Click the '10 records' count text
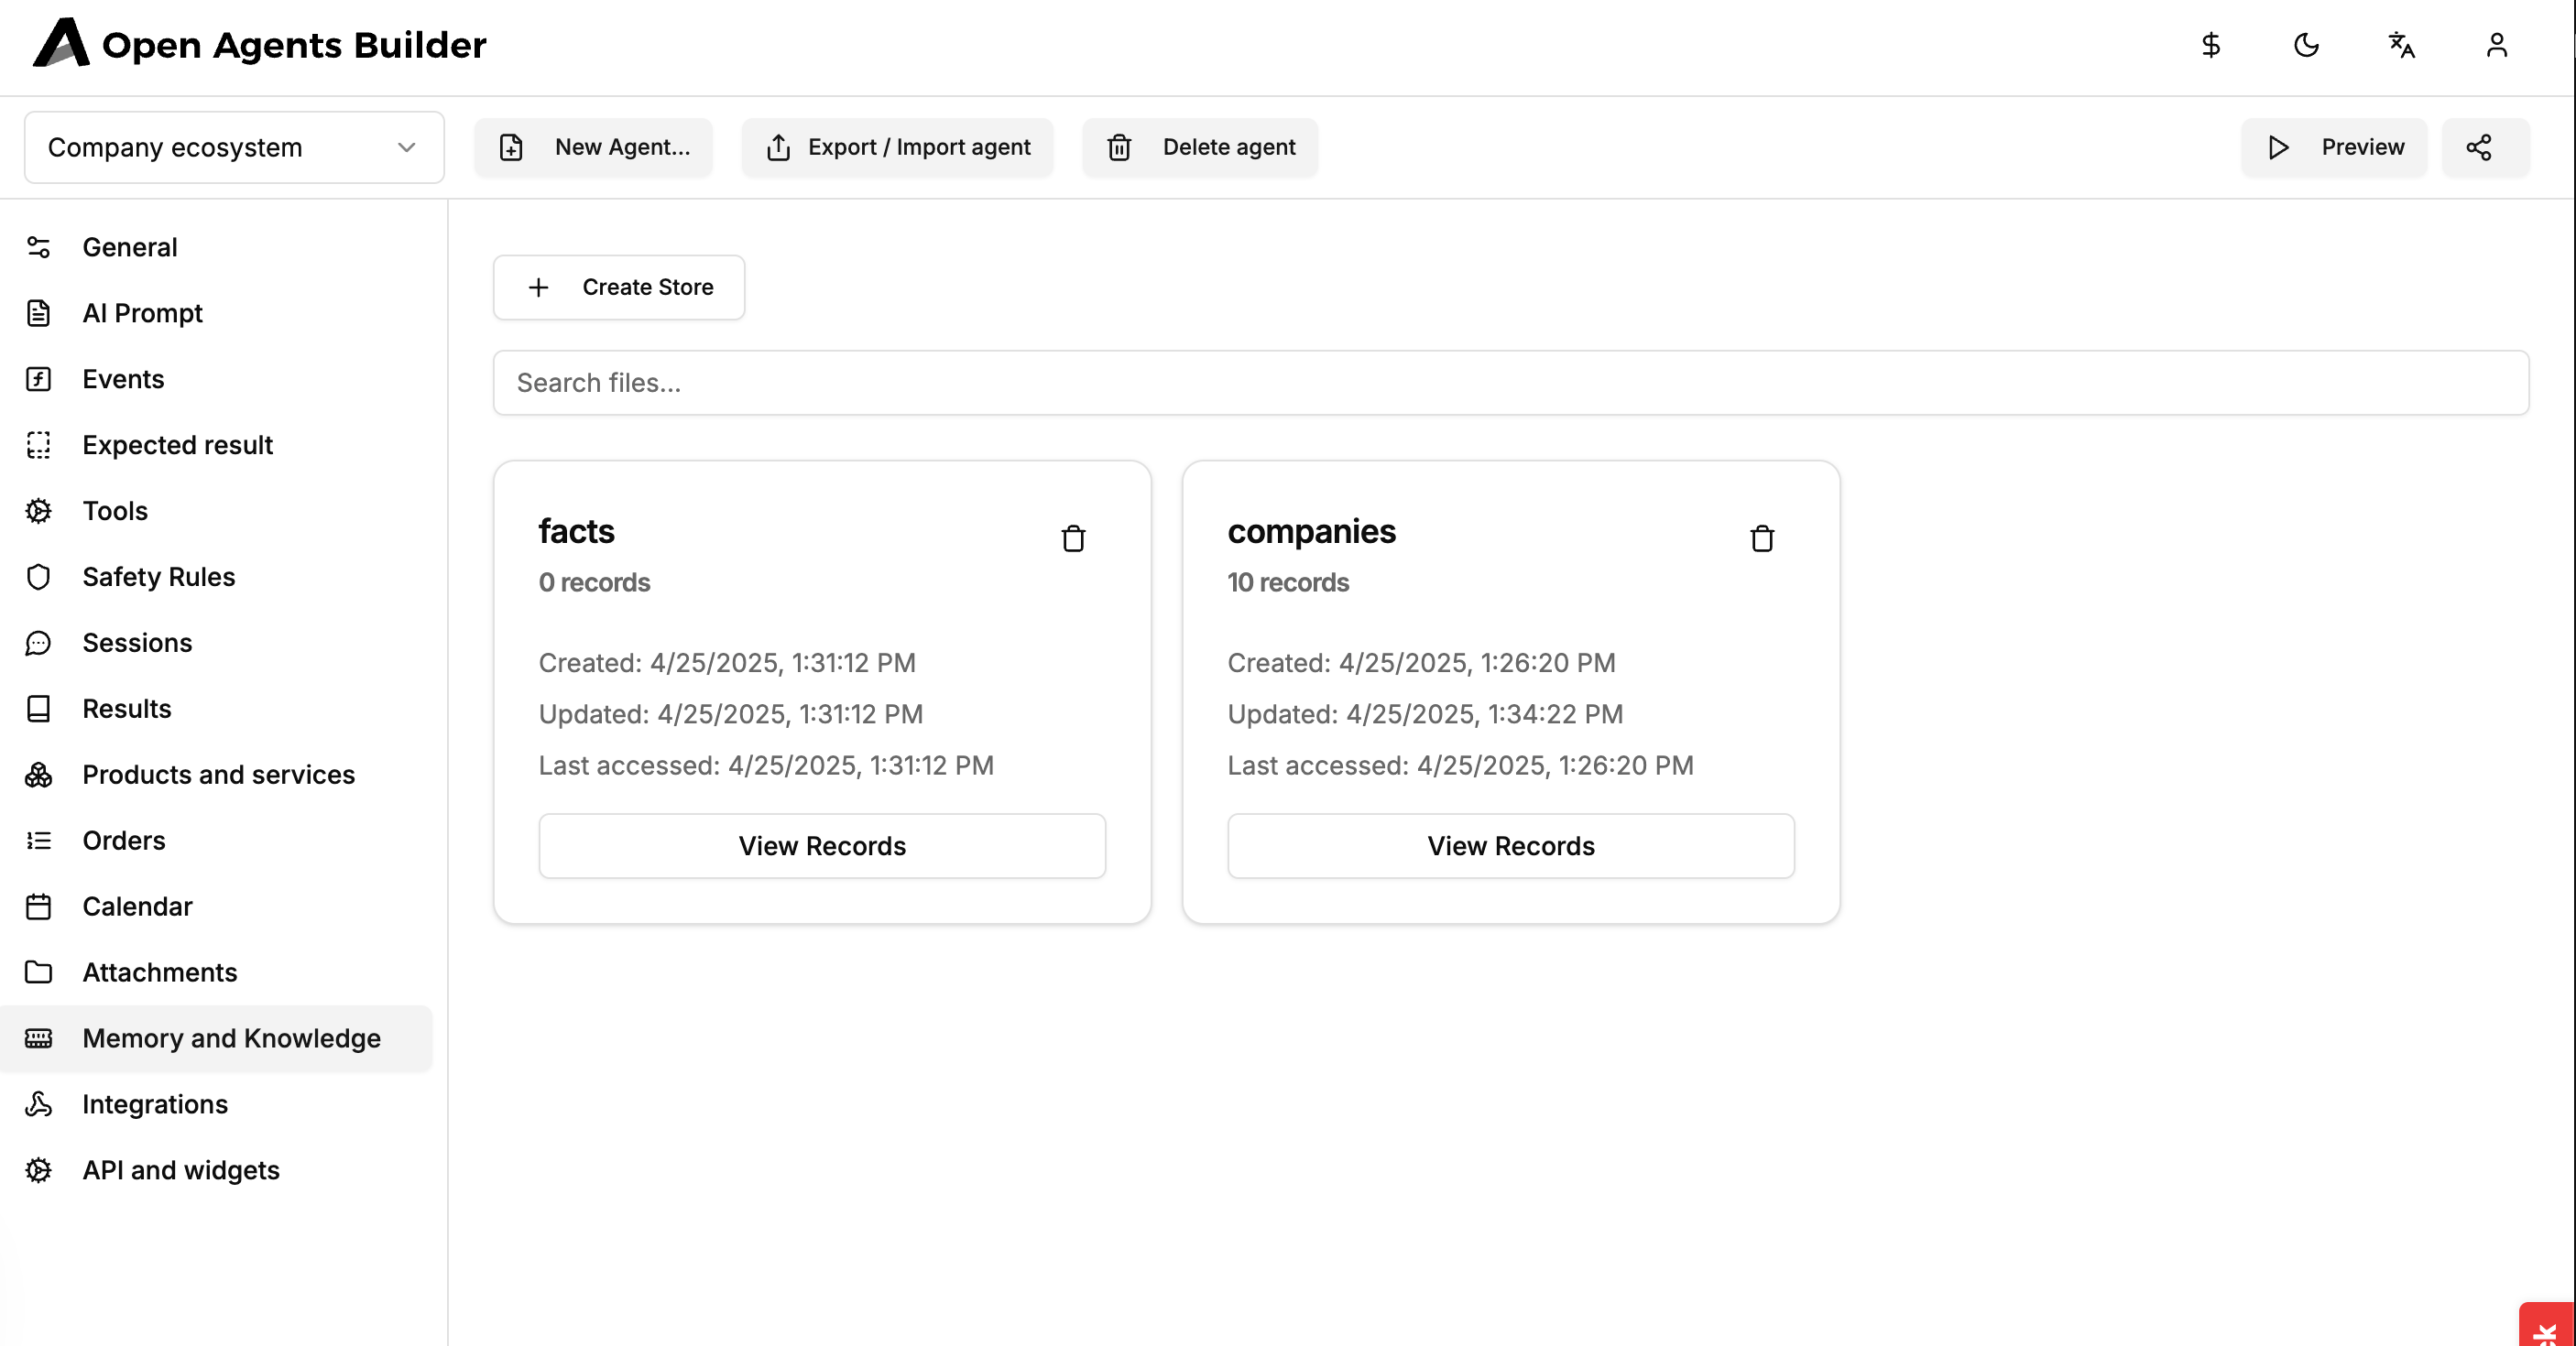Viewport: 2576px width, 1346px height. pyautogui.click(x=1288, y=582)
